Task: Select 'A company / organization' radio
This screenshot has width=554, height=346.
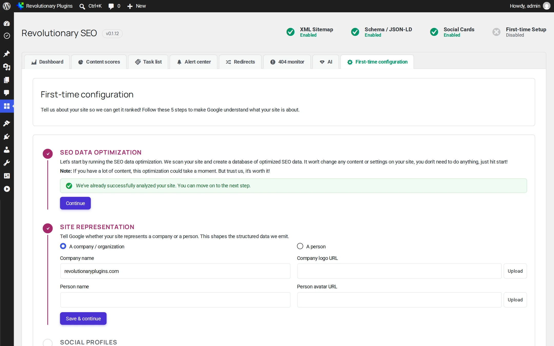Action: tap(63, 246)
